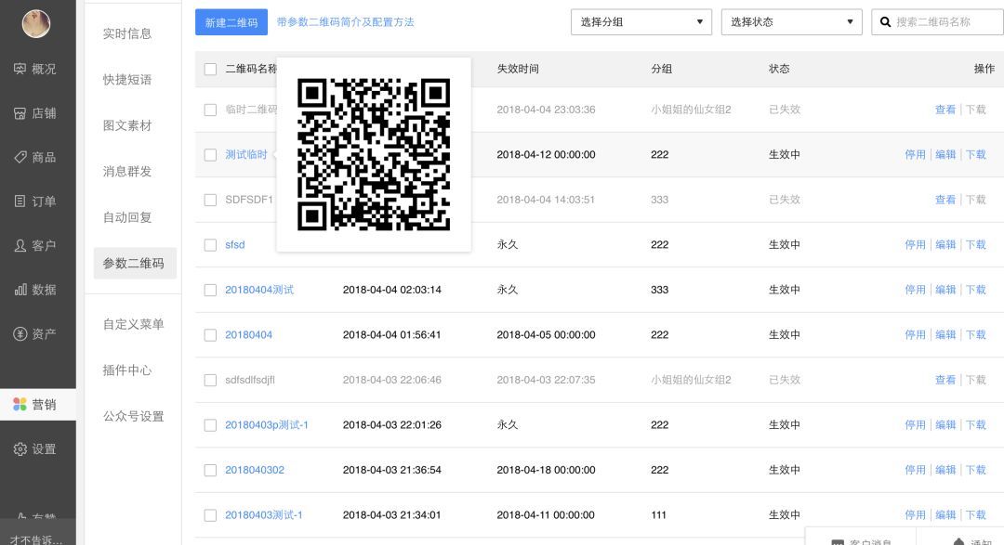This screenshot has width=1004, height=545.
Task: Click 查看 for the 临时二维码 row
Action: (x=945, y=110)
